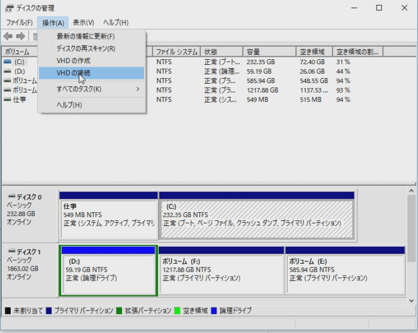Click the 548.55 GB free space cell
This screenshot has width=418, height=333.
(x=313, y=81)
